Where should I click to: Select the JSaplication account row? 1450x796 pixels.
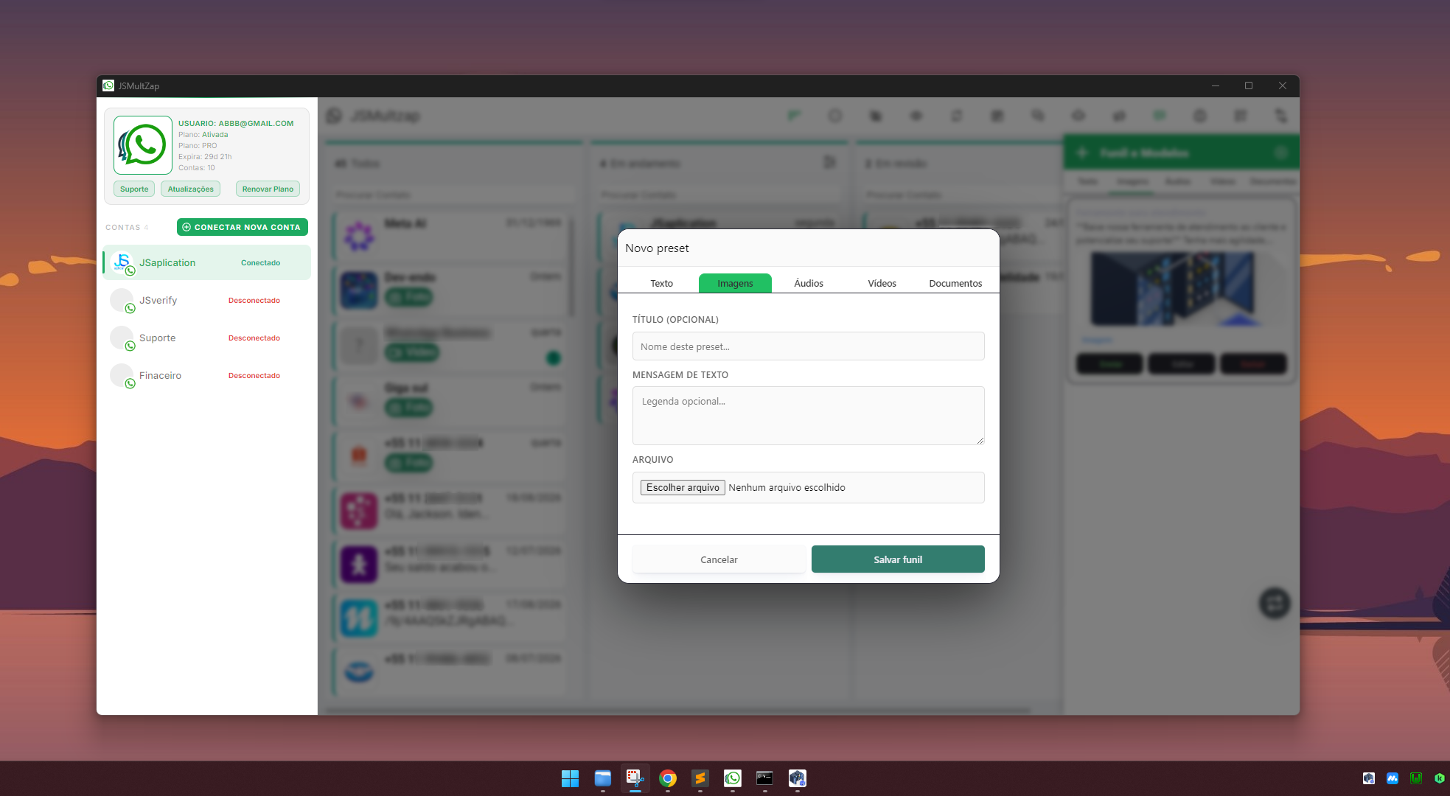pyautogui.click(x=207, y=262)
